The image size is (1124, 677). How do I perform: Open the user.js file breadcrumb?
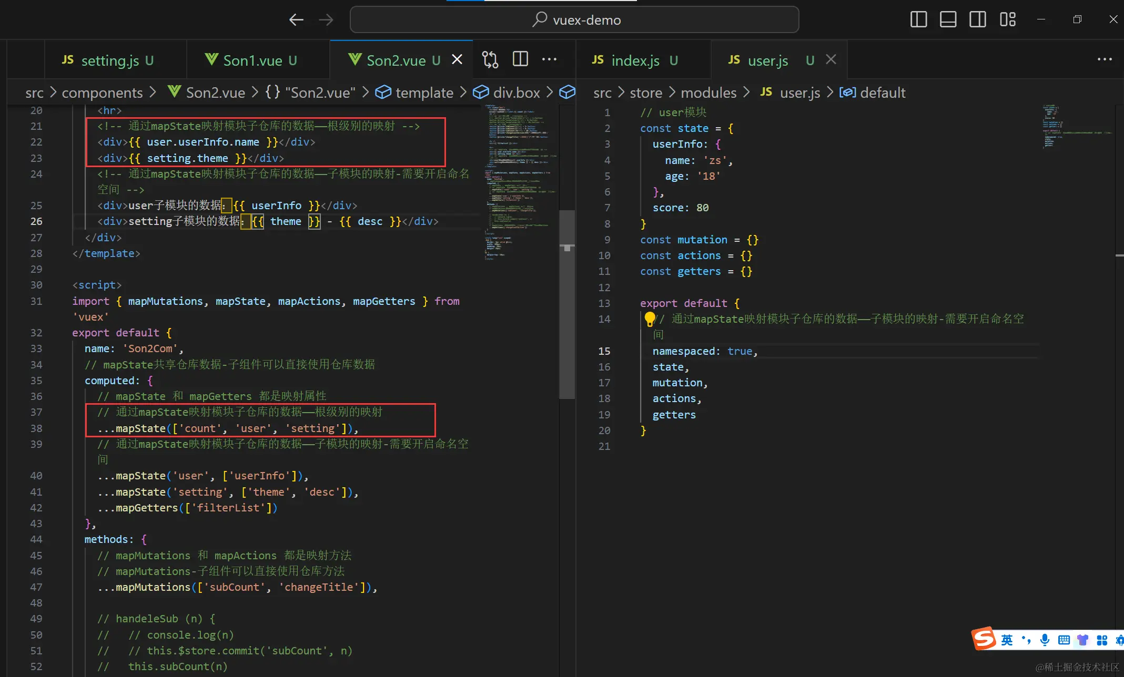790,93
